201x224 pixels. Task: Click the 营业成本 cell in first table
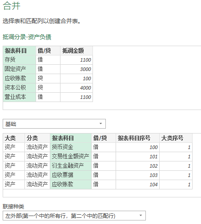coord(20,97)
